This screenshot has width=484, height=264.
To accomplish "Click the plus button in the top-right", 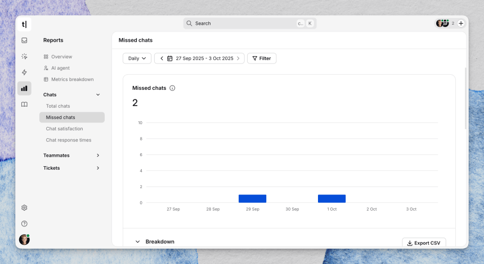I will pos(461,23).
